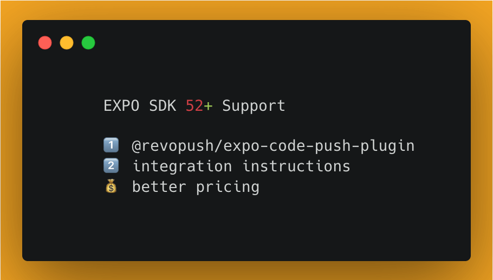Viewport: 493px width, 280px height.
Task: Click the red close dot
Action: [45, 43]
